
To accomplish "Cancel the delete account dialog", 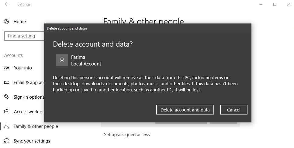I will pos(233,110).
